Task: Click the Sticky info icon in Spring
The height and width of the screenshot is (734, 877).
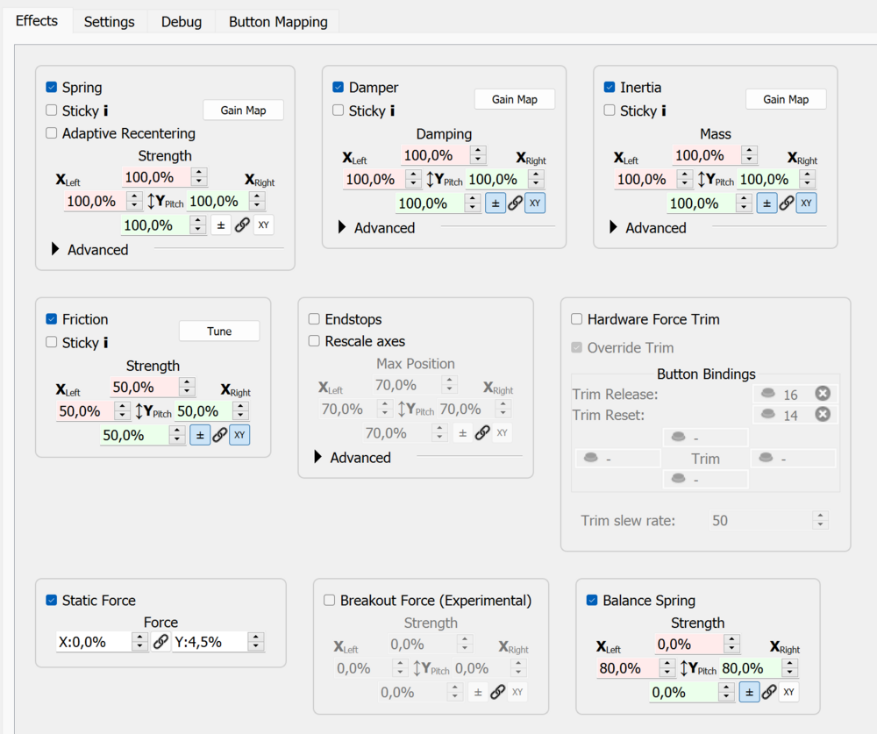Action: (106, 111)
